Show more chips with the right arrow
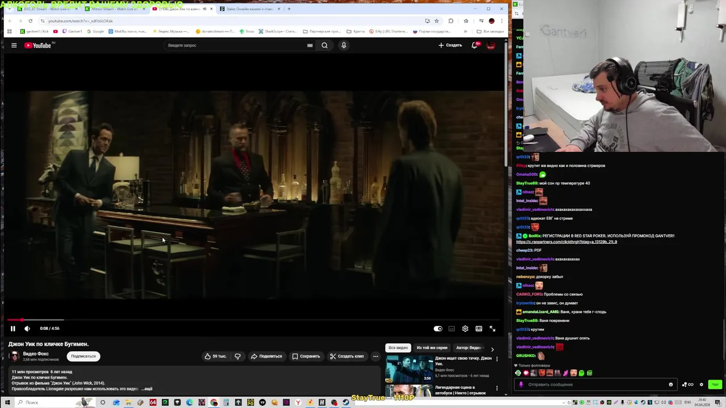 pyautogui.click(x=492, y=348)
